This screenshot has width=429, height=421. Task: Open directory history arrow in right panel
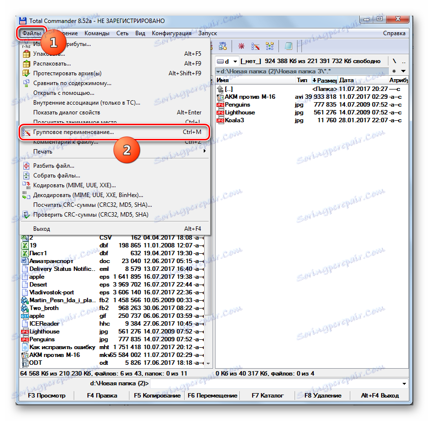pyautogui.click(x=404, y=71)
